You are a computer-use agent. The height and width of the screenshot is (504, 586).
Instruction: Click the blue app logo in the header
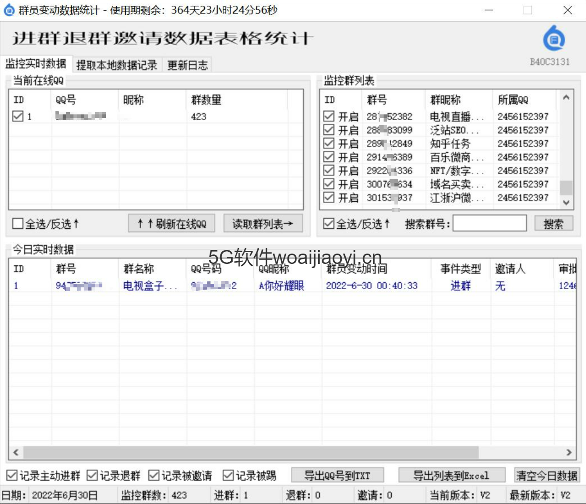tap(554, 38)
